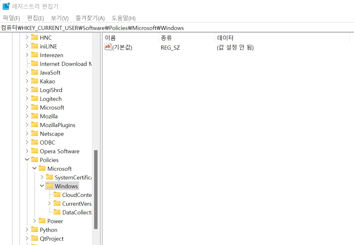Screen dimensions: 354x245
Task: Click the registry path address bar
Action: tap(177, 28)
